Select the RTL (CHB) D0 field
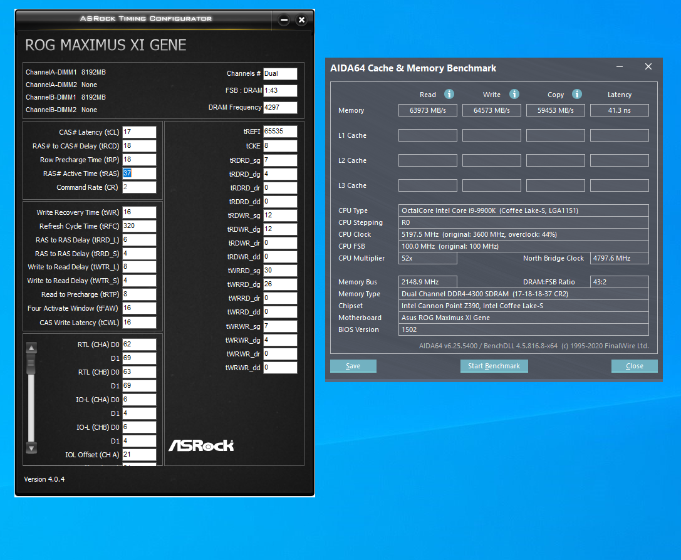The image size is (681, 560). (x=139, y=372)
